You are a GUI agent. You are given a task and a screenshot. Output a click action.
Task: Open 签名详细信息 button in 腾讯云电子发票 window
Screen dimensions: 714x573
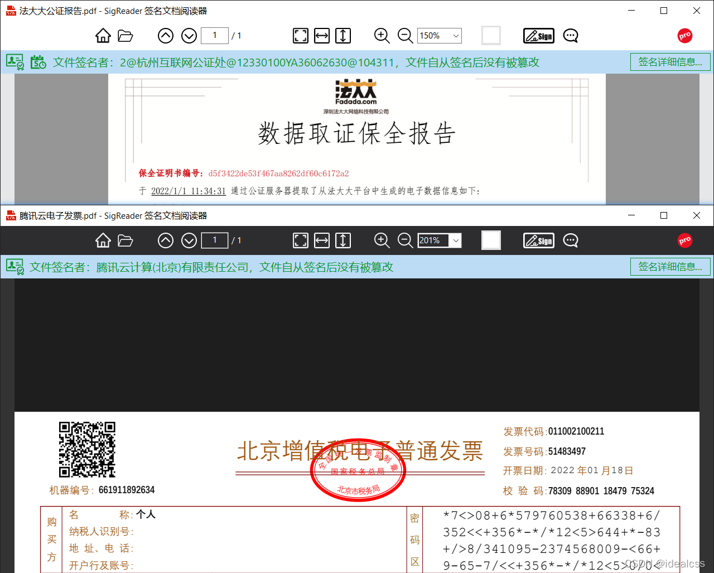670,267
